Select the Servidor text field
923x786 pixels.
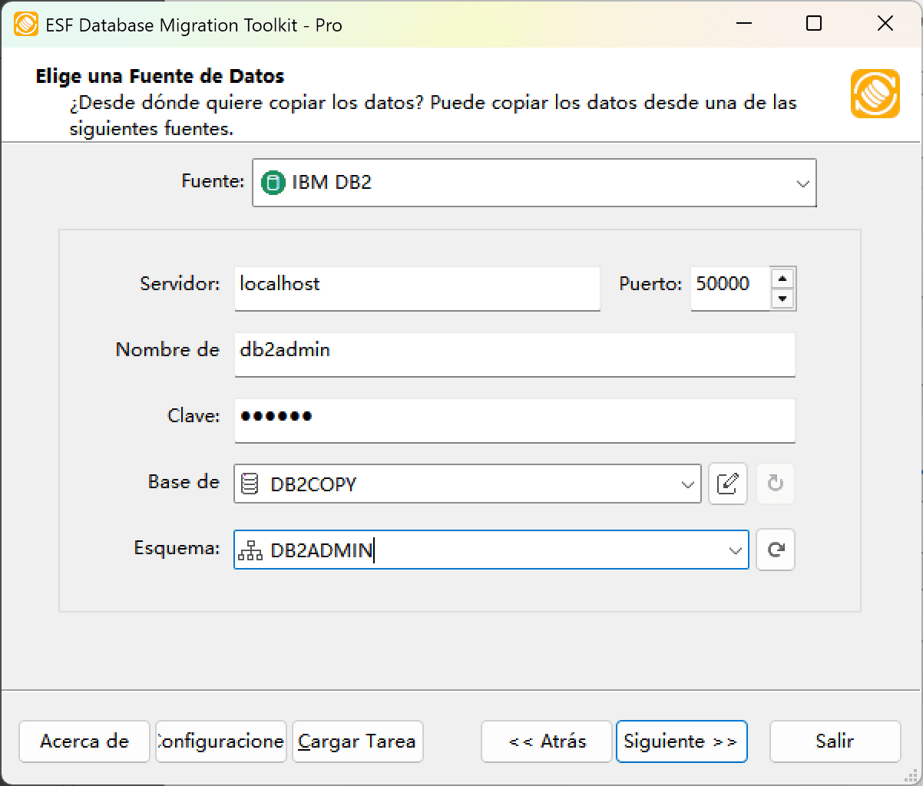point(418,289)
